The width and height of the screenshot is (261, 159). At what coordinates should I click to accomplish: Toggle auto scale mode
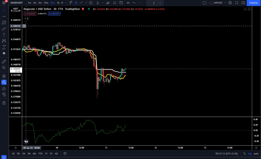256,153
